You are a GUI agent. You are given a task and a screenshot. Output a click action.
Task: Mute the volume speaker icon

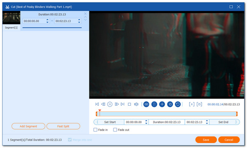(136, 104)
